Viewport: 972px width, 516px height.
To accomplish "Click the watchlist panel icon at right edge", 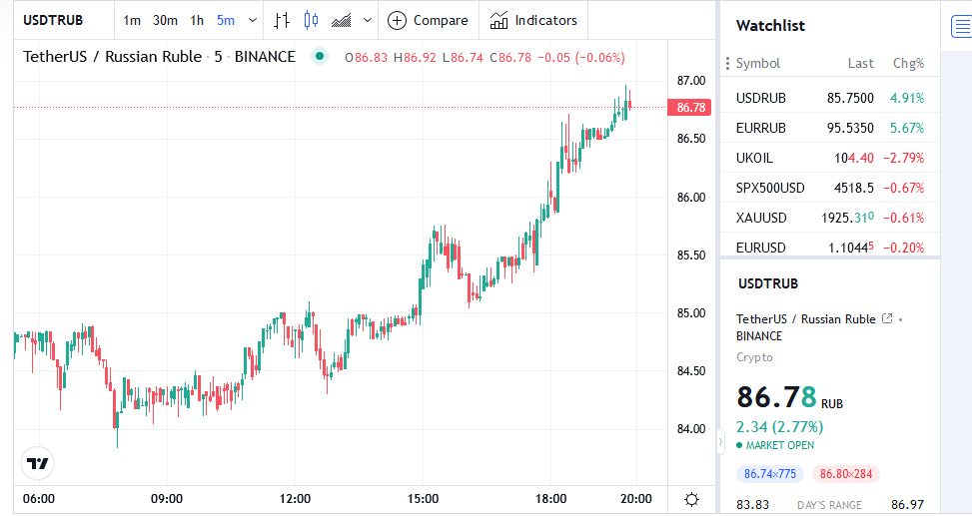I will coord(958,27).
